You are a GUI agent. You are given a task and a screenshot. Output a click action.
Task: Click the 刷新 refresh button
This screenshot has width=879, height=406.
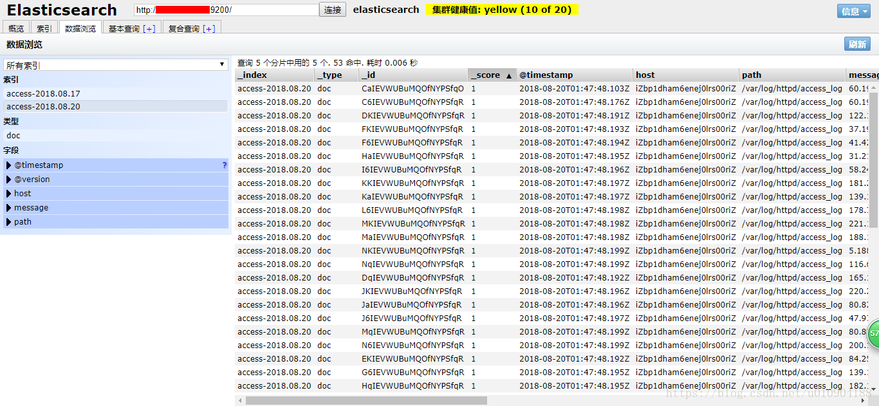pos(857,44)
